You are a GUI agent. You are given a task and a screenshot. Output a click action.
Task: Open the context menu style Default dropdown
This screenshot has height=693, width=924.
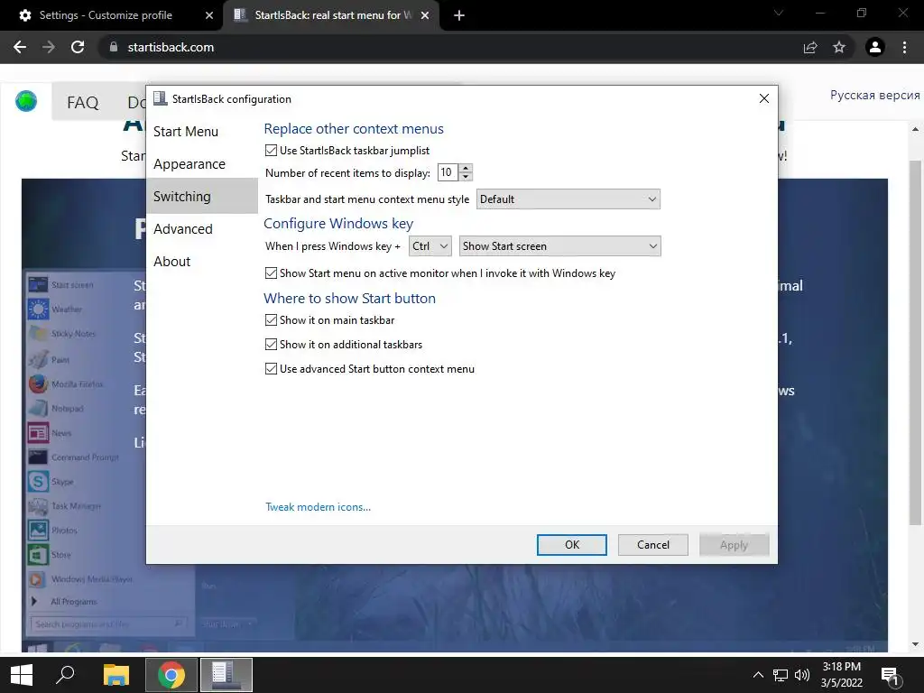[x=568, y=199]
